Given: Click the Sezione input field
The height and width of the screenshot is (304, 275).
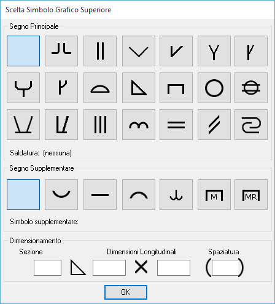Looking at the screenshot, I should point(47,268).
